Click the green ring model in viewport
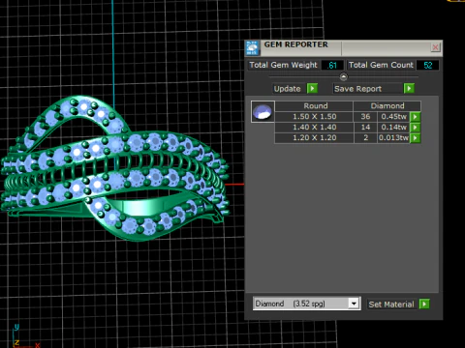This screenshot has height=348, width=465. pyautogui.click(x=114, y=169)
